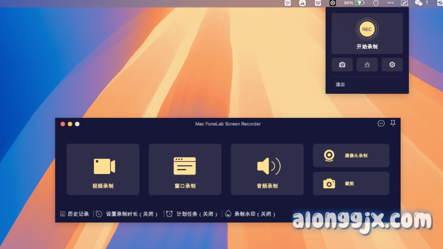
Task: Open 历史记录 recording history
Action: [x=75, y=214]
